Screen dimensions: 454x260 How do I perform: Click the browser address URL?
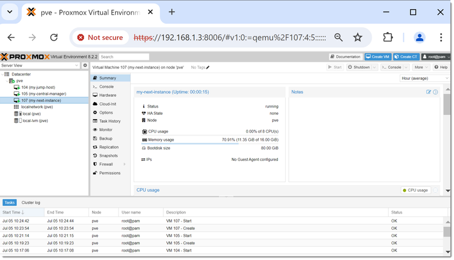tap(229, 37)
